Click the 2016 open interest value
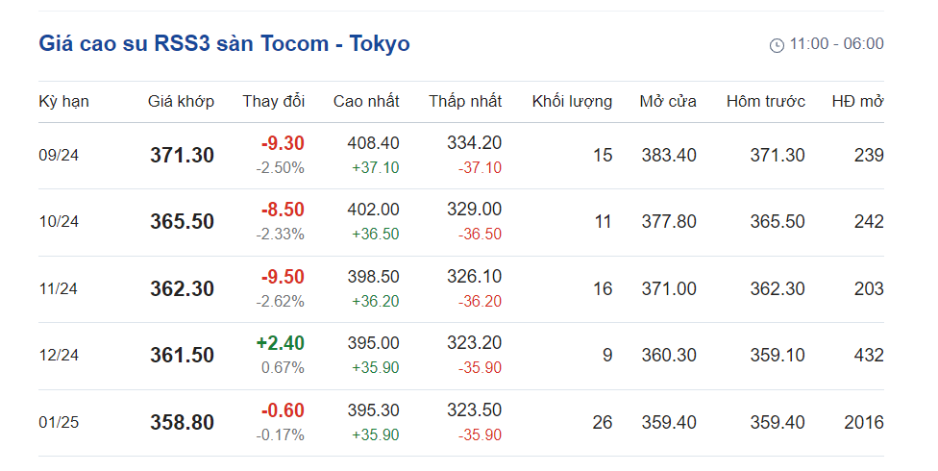The width and height of the screenshot is (938, 471). 863,423
